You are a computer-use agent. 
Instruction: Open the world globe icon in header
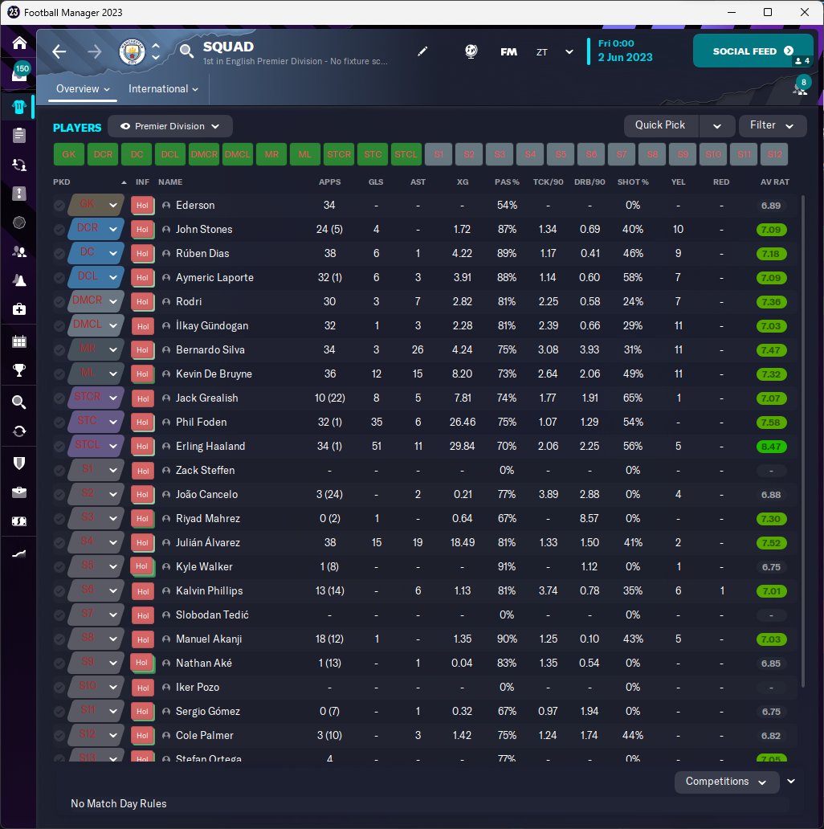click(x=471, y=51)
